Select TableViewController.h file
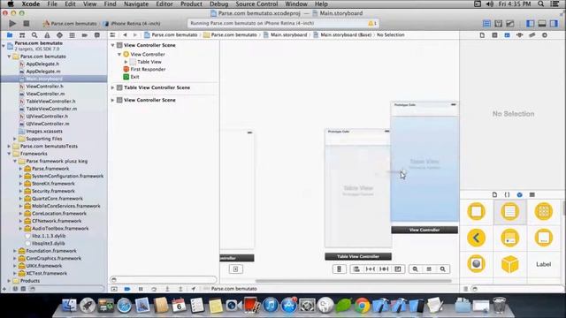The width and height of the screenshot is (566, 318). coord(50,102)
